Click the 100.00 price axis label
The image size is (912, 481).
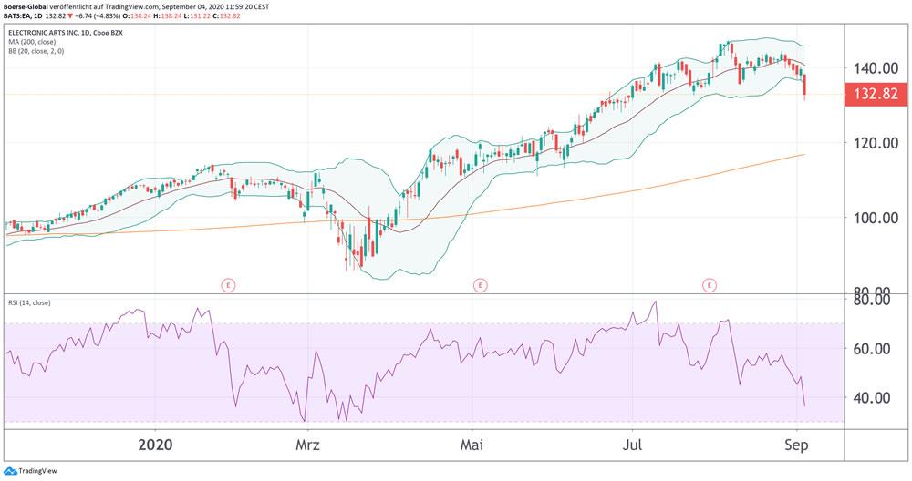coord(876,218)
